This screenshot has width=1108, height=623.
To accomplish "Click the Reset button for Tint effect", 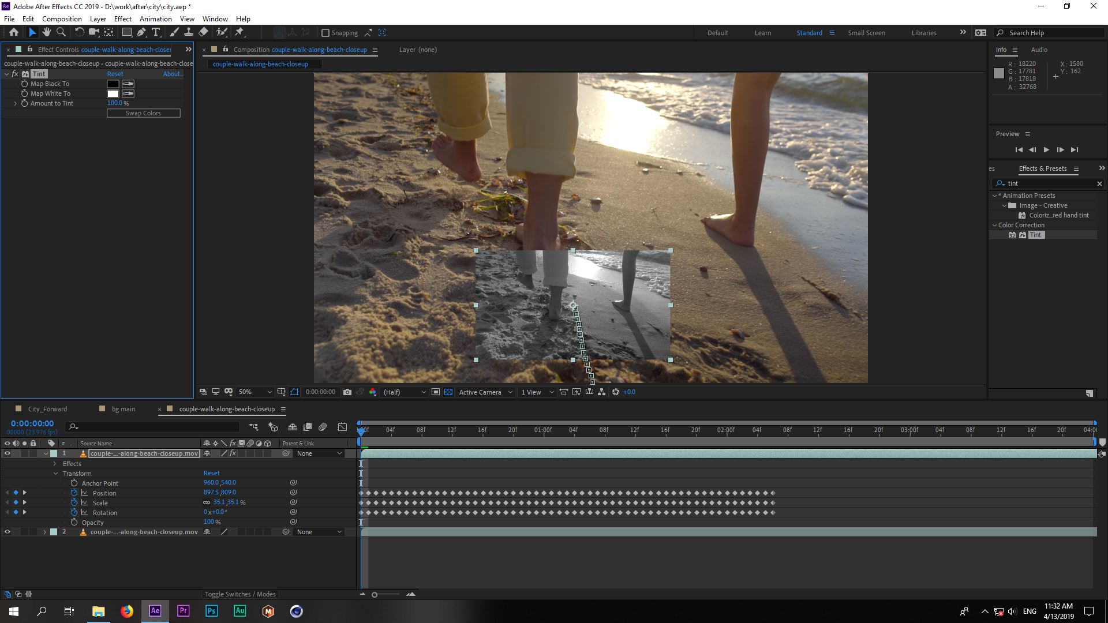I will click(115, 74).
